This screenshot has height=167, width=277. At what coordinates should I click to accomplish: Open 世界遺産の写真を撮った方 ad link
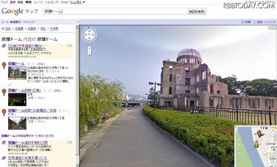pyautogui.click(x=28, y=158)
